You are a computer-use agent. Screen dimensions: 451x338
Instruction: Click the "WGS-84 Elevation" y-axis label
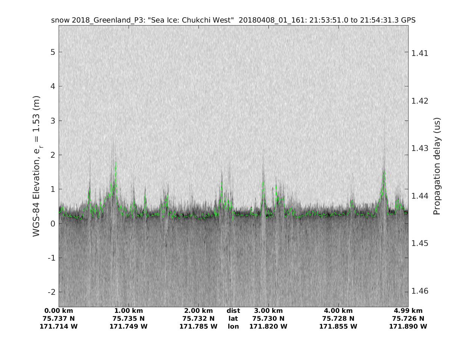pos(36,166)
